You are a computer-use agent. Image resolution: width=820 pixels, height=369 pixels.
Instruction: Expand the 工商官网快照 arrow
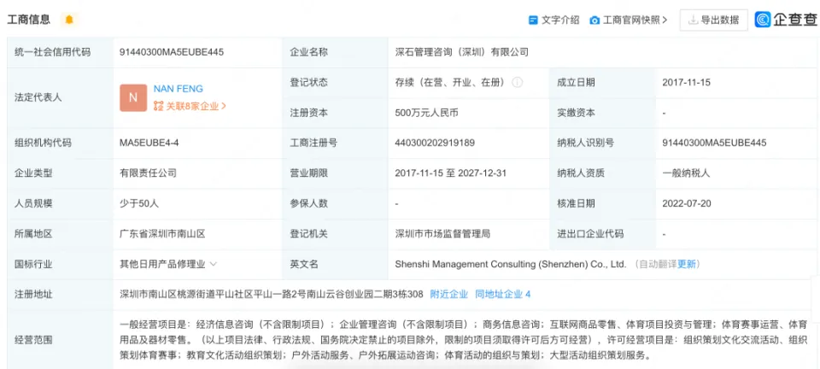pos(665,20)
